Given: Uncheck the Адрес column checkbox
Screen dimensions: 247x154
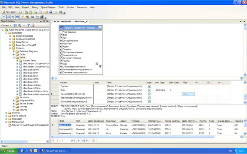Looking at the screenshot, I should pyautogui.click(x=61, y=46).
